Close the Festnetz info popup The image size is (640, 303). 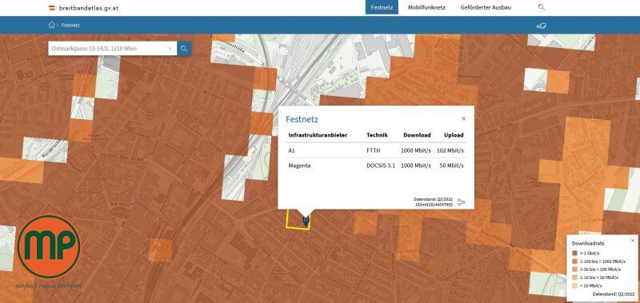(x=463, y=118)
